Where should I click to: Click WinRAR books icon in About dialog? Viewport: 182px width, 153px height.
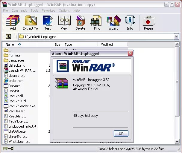[x=62, y=83]
